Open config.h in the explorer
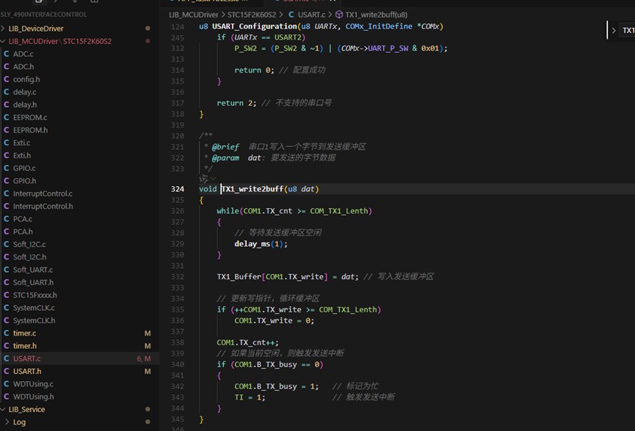The width and height of the screenshot is (635, 431). (26, 79)
